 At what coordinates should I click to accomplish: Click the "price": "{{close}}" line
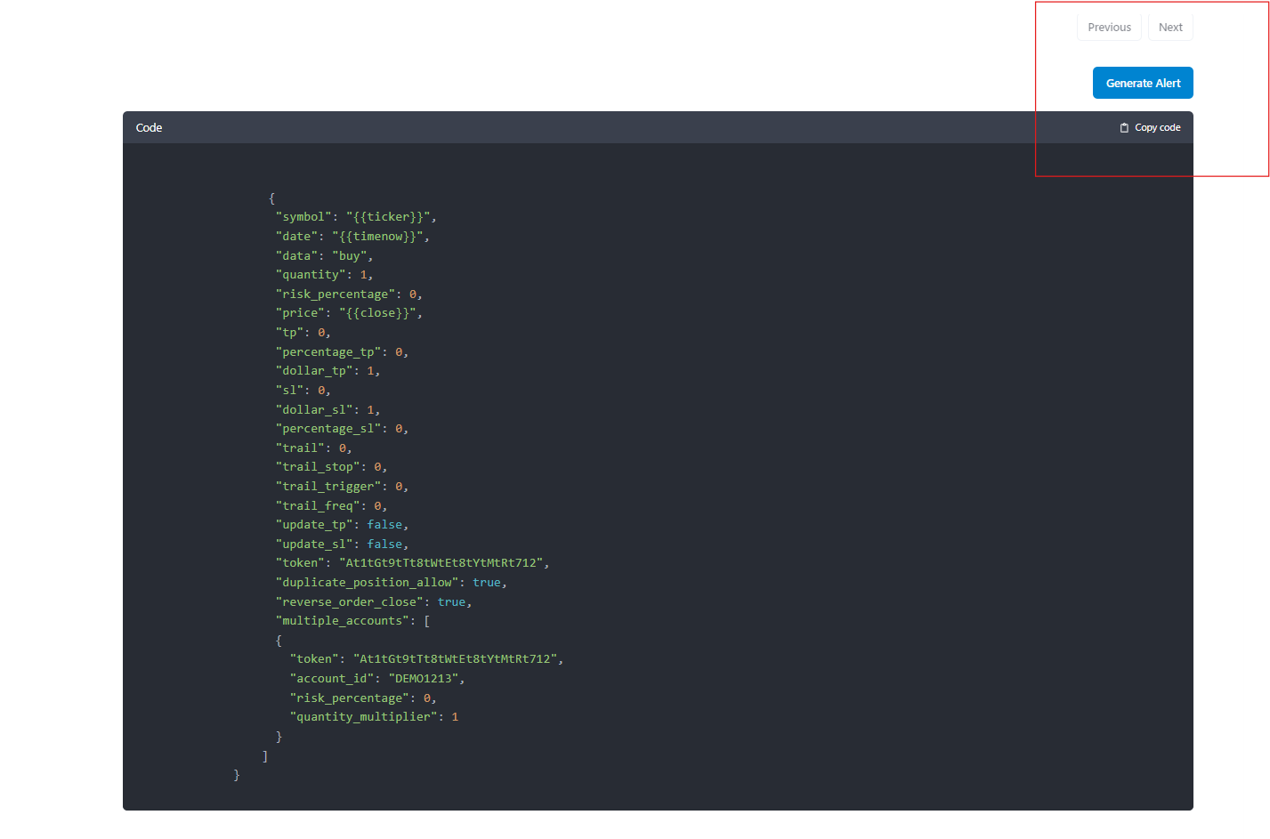point(349,313)
